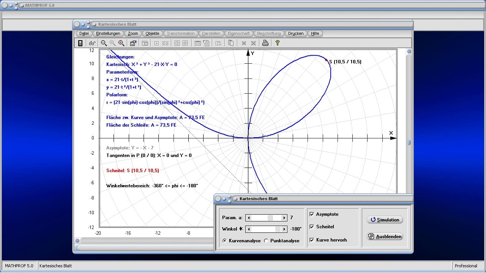Click the single square frame icon
This screenshot has height=273, width=486.
pyautogui.click(x=156, y=43)
